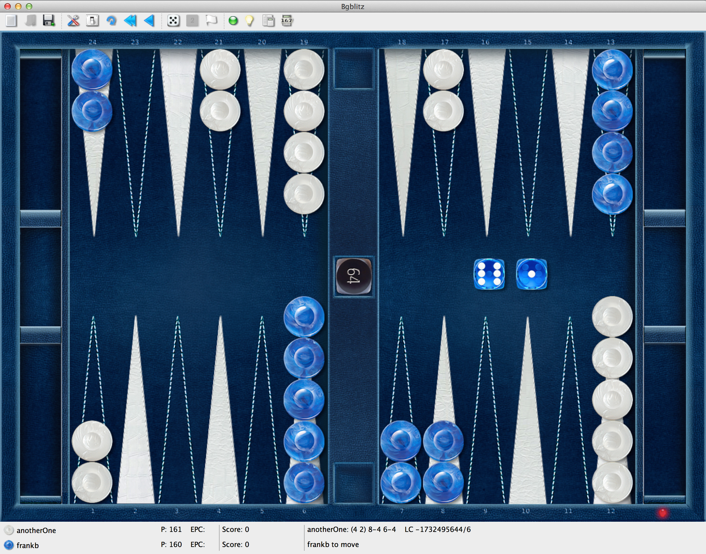
Task: Click the grayed double cube toolbar button
Action: [192, 21]
